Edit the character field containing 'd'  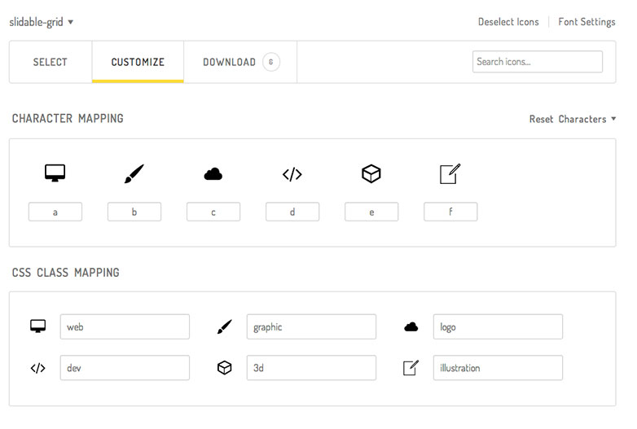(x=292, y=212)
